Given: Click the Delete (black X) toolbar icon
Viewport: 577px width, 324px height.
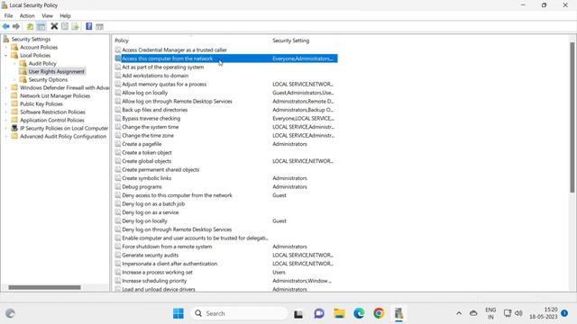Looking at the screenshot, I should tap(54, 26).
